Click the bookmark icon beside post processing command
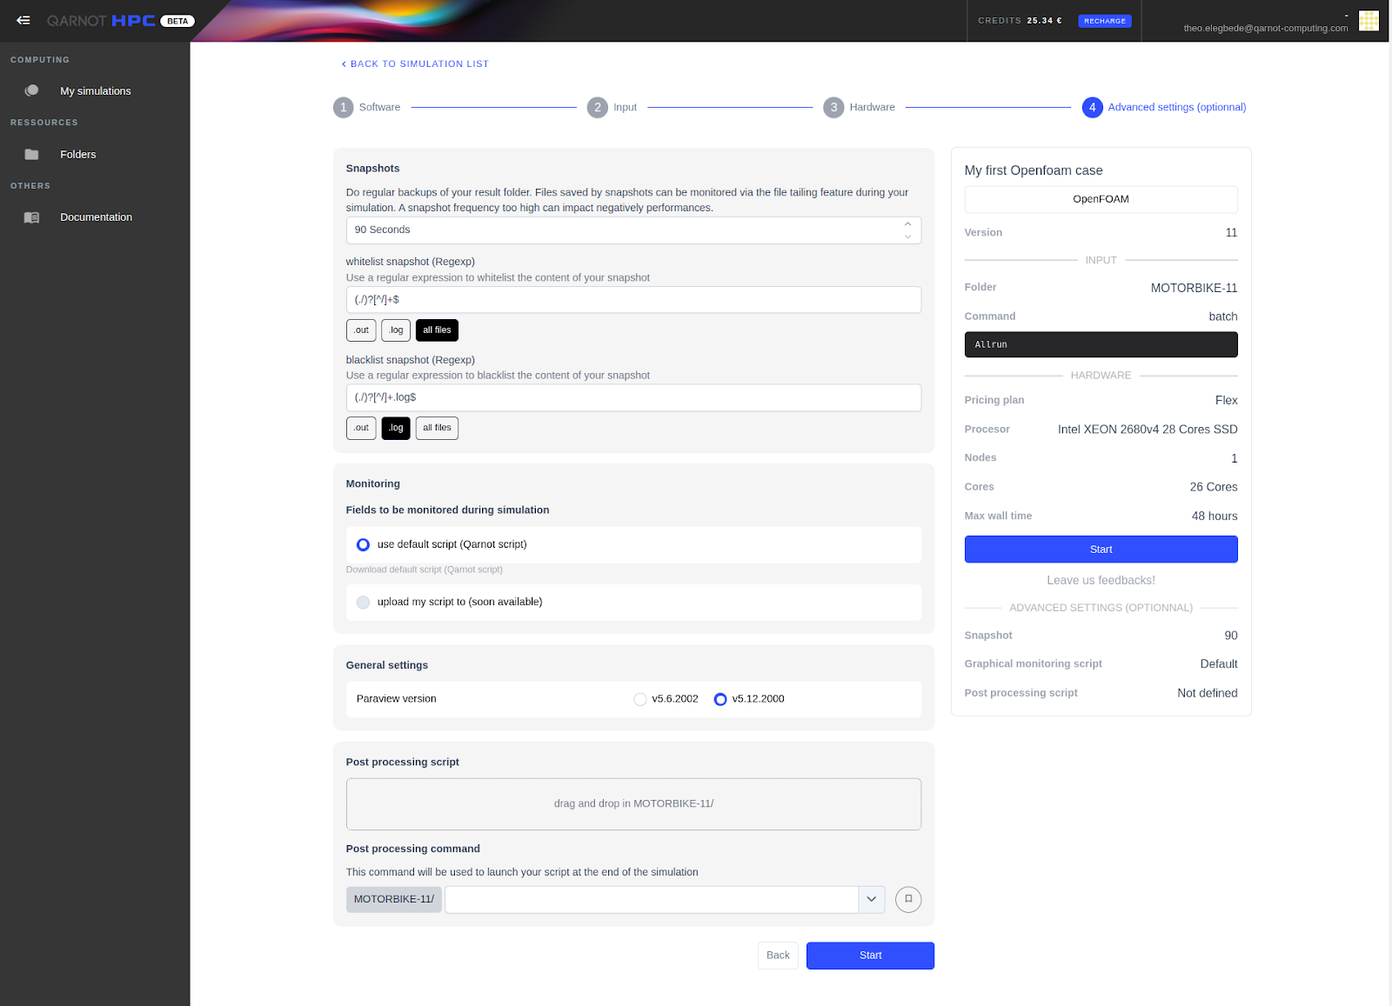The image size is (1392, 1006). coord(908,899)
